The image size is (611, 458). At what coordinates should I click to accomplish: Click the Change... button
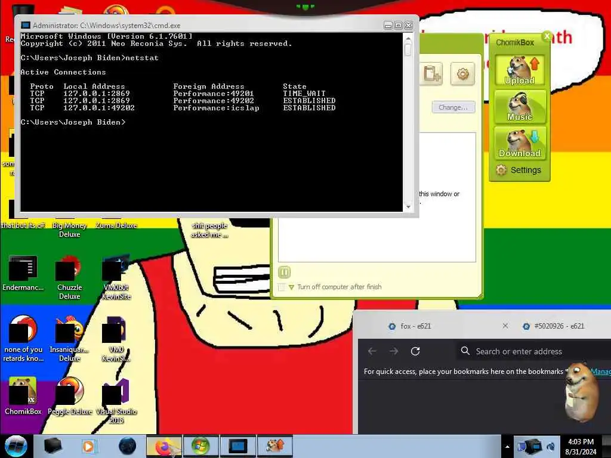453,107
